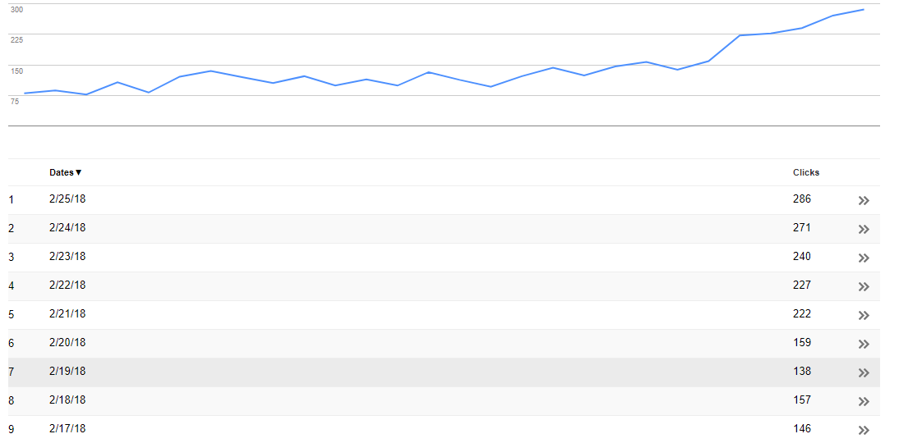This screenshot has width=899, height=443.
Task: Click the double-arrow icon for 2/17/18
Action: (x=864, y=430)
